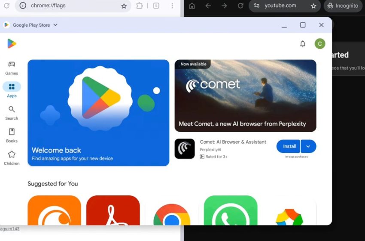This screenshot has height=241, width=365.
Task: Expand the install options arrow
Action: click(x=308, y=146)
